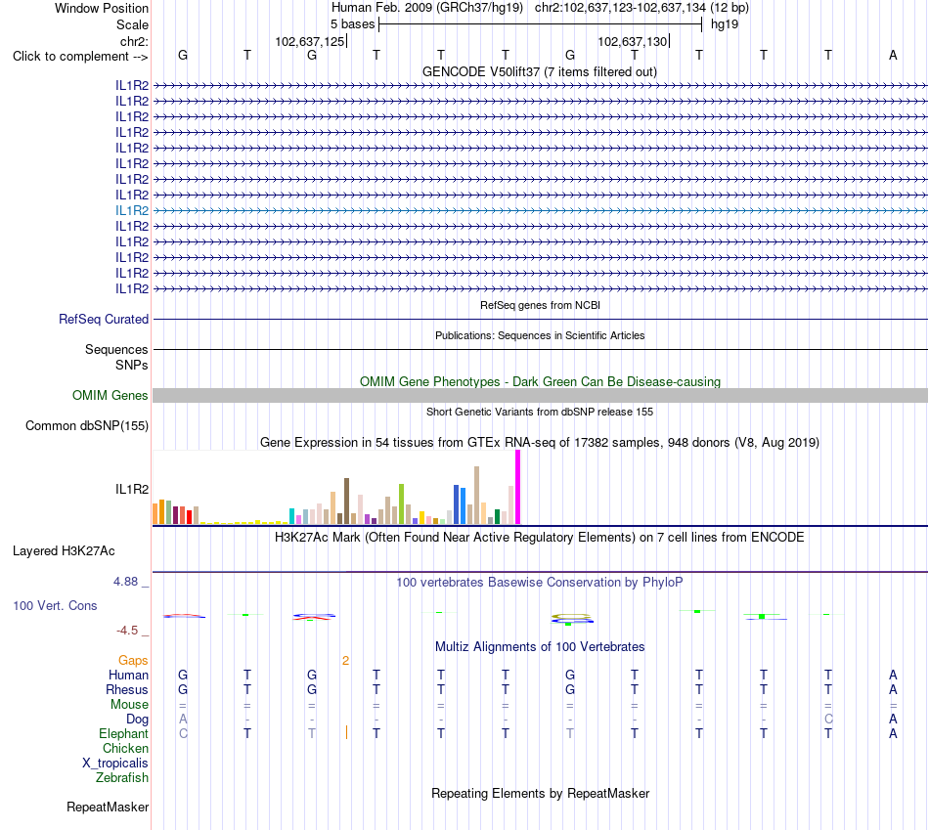This screenshot has height=830, width=929.
Task: Open "Multiz Alignments of 100 Vertebrates" title
Action: click(540, 647)
